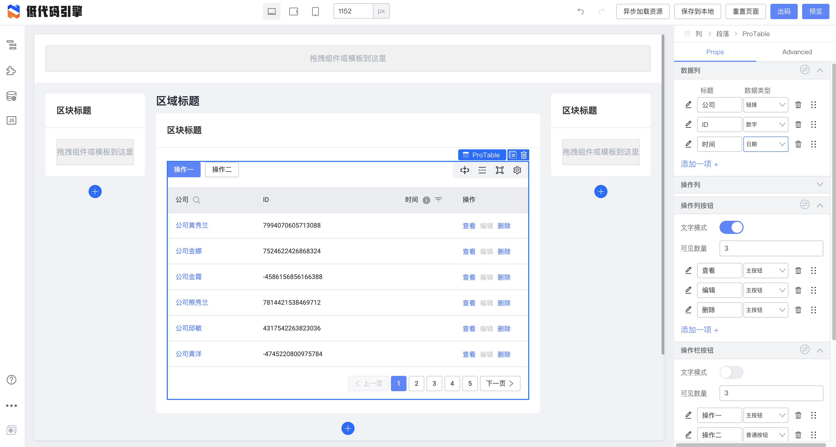836x447 pixels.
Task: Delete the selected ProTable component
Action: pyautogui.click(x=524, y=155)
